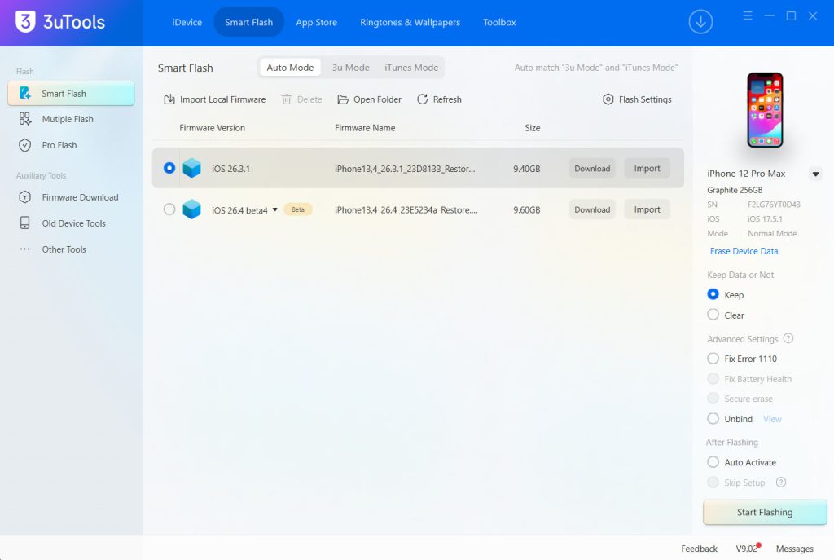Click the Size column header
The width and height of the screenshot is (834, 560).
(533, 128)
